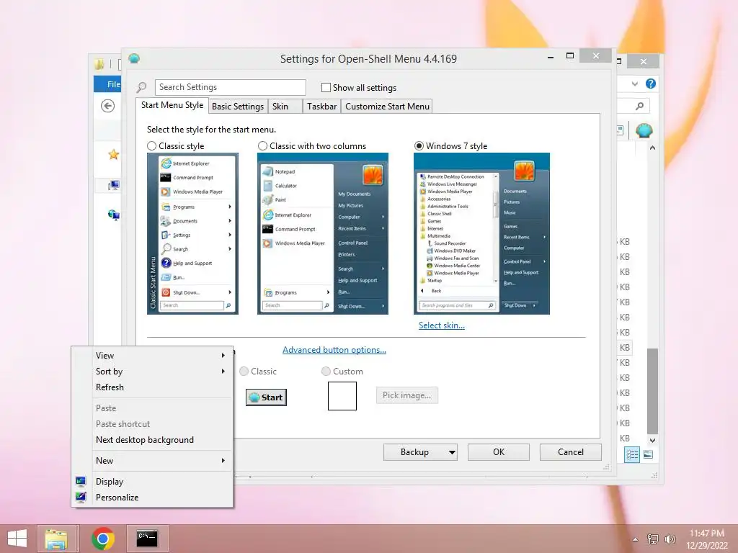Click the Open-Shell shell icon in Explorer toolbar
The height and width of the screenshot is (553, 738).
(644, 130)
